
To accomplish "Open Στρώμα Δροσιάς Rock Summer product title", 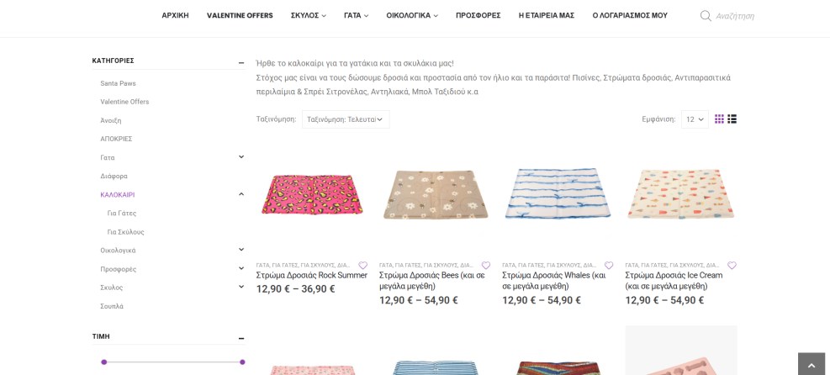I will pos(312,275).
